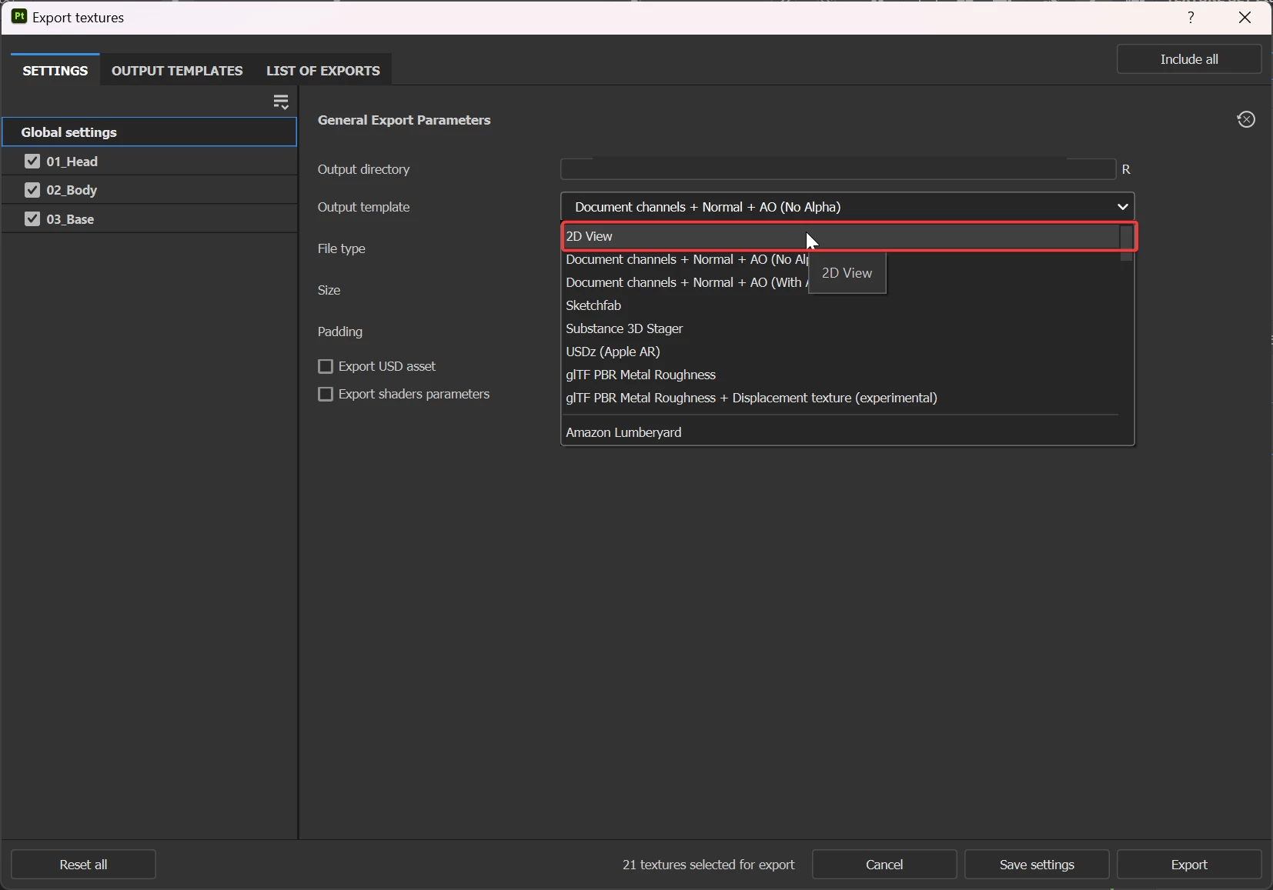Switch to the LIST OF EXPORTS tab
This screenshot has height=890, width=1273.
(x=323, y=70)
